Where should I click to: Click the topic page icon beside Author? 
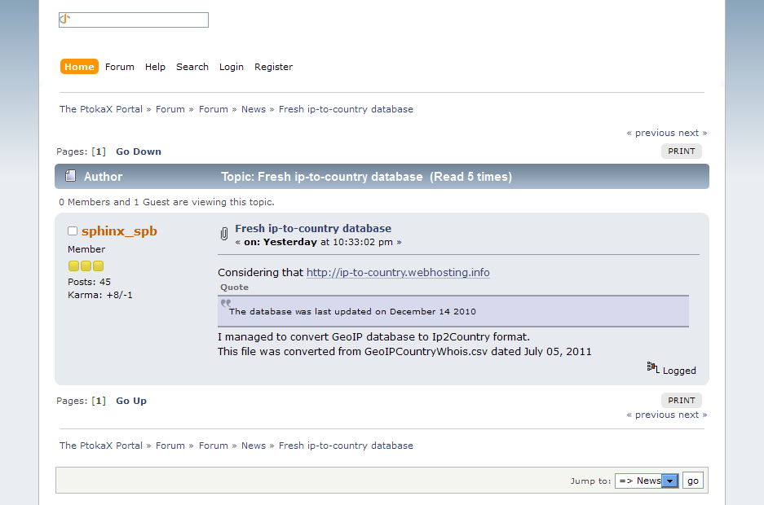click(x=71, y=176)
